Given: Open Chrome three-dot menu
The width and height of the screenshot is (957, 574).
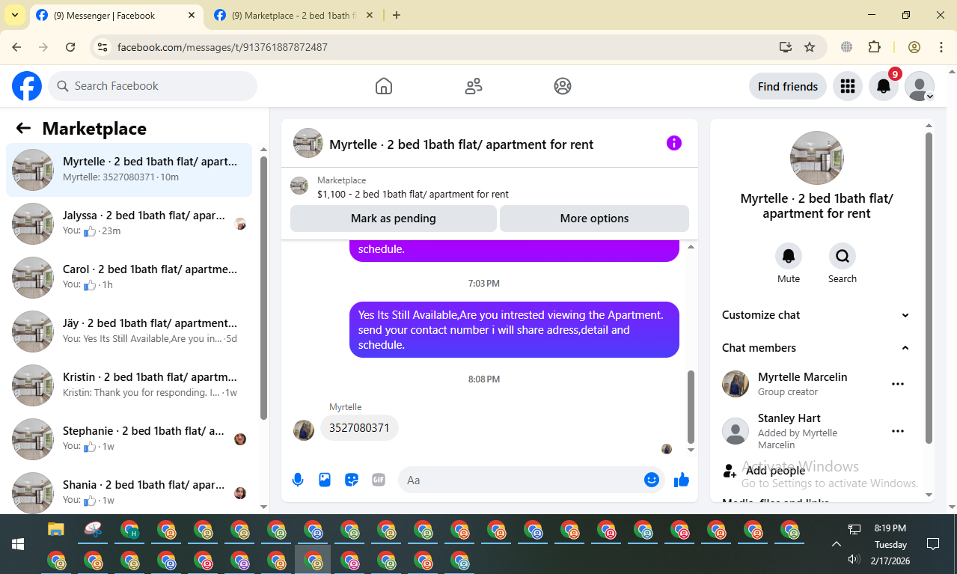Looking at the screenshot, I should 941,47.
